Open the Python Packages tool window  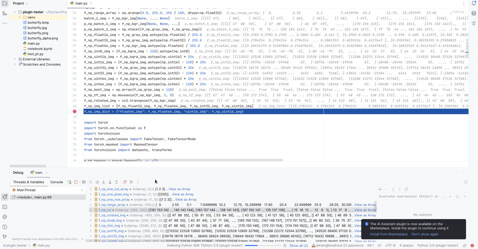point(4,217)
